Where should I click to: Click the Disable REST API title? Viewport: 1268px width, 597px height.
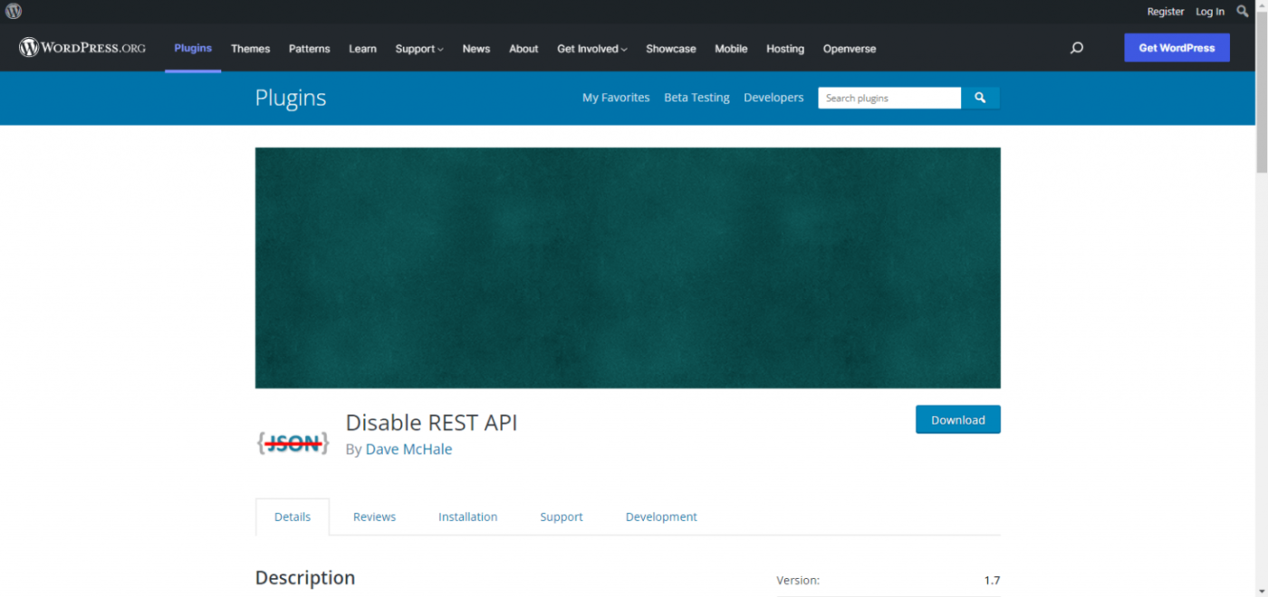click(431, 422)
